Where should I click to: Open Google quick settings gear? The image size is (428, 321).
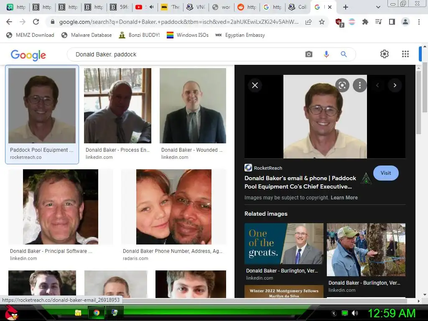pos(385,54)
